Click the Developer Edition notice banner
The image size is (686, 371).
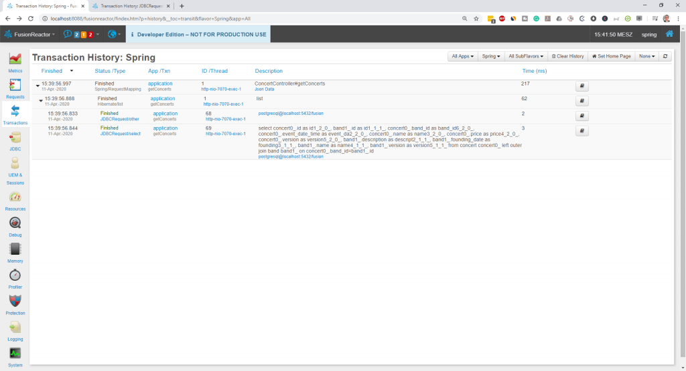click(x=198, y=34)
